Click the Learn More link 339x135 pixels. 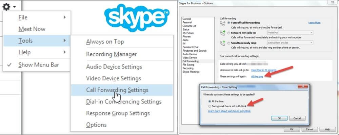(314, 23)
